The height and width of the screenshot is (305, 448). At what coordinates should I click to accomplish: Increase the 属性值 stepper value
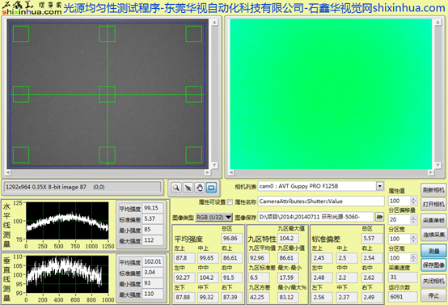tap(413, 198)
